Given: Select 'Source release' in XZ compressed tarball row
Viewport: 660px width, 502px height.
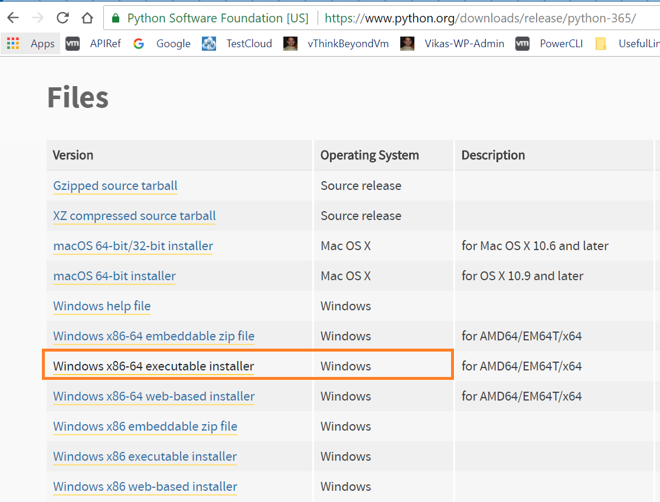Looking at the screenshot, I should [x=361, y=216].
